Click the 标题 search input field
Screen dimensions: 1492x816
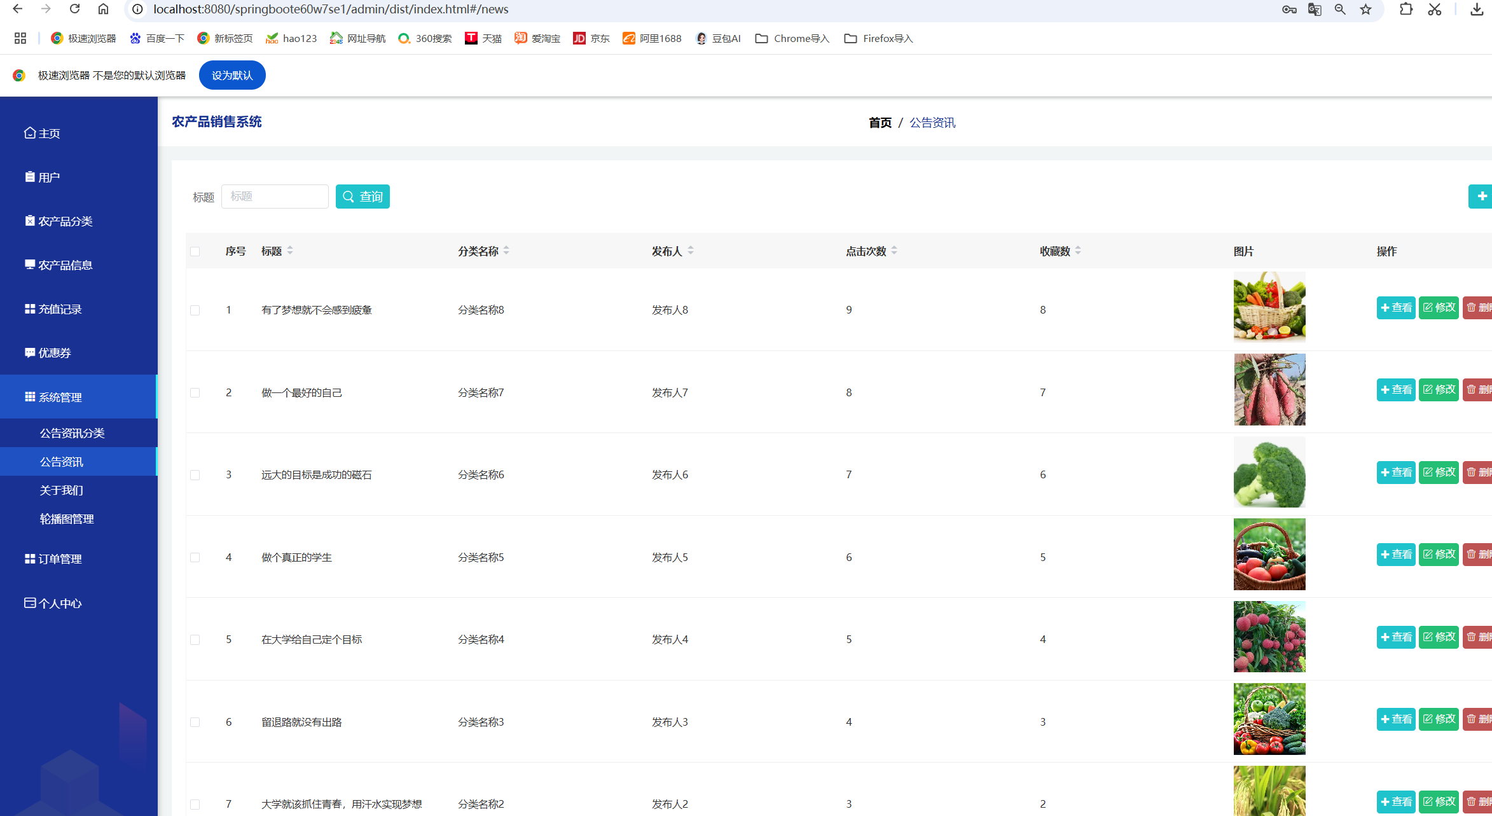point(275,197)
